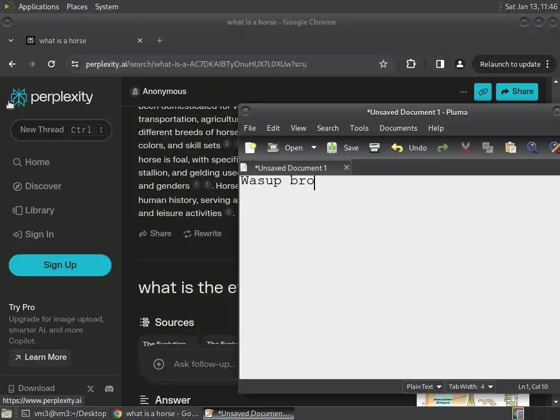Go to Home in Perplexity sidebar
Screen dimensions: 560x420
[31, 162]
